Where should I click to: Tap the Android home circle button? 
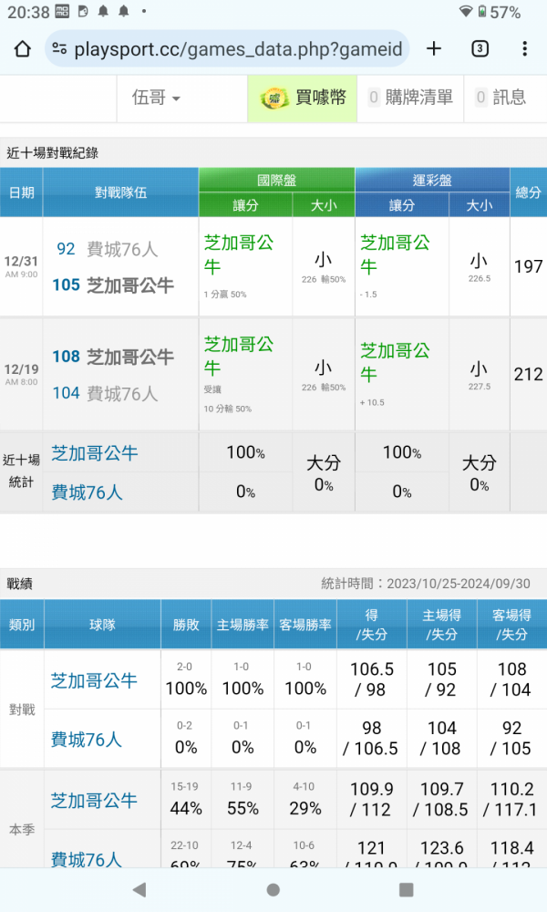(273, 889)
